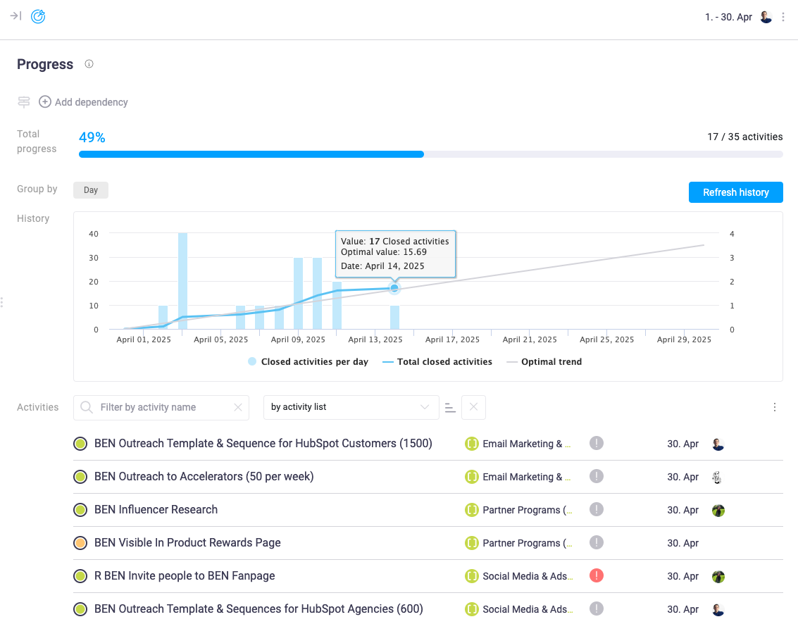Click the blue goal target icon
The height and width of the screenshot is (624, 798).
(38, 16)
